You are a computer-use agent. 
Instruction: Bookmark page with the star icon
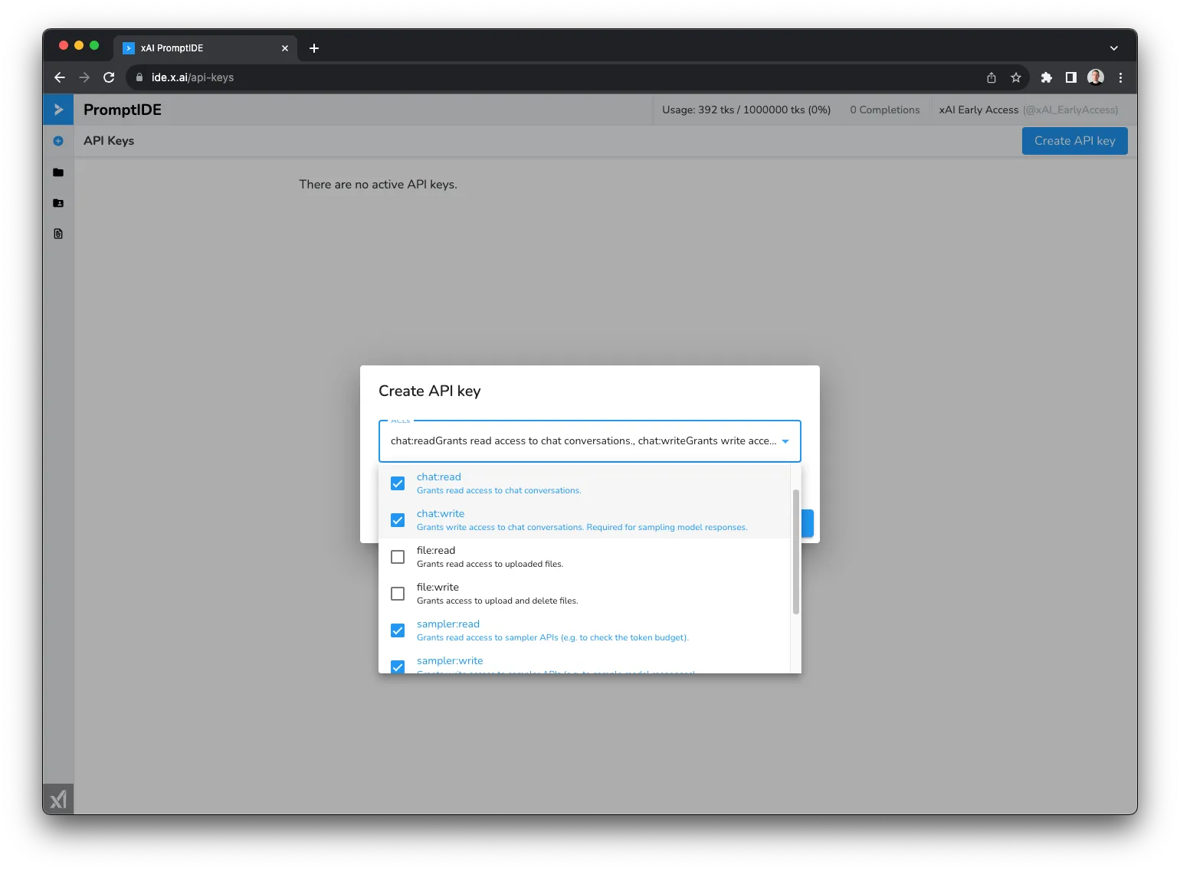(x=1016, y=77)
